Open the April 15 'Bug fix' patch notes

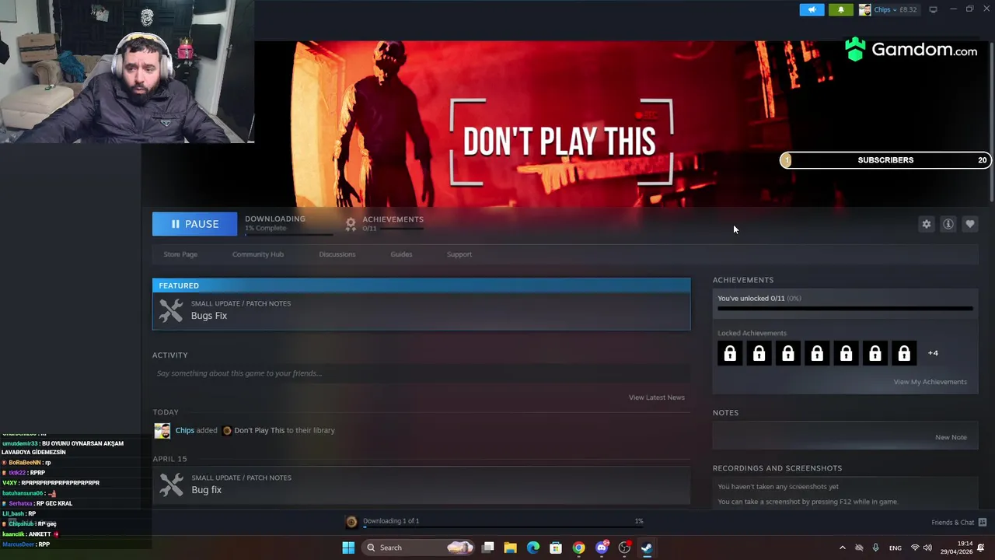pos(421,485)
